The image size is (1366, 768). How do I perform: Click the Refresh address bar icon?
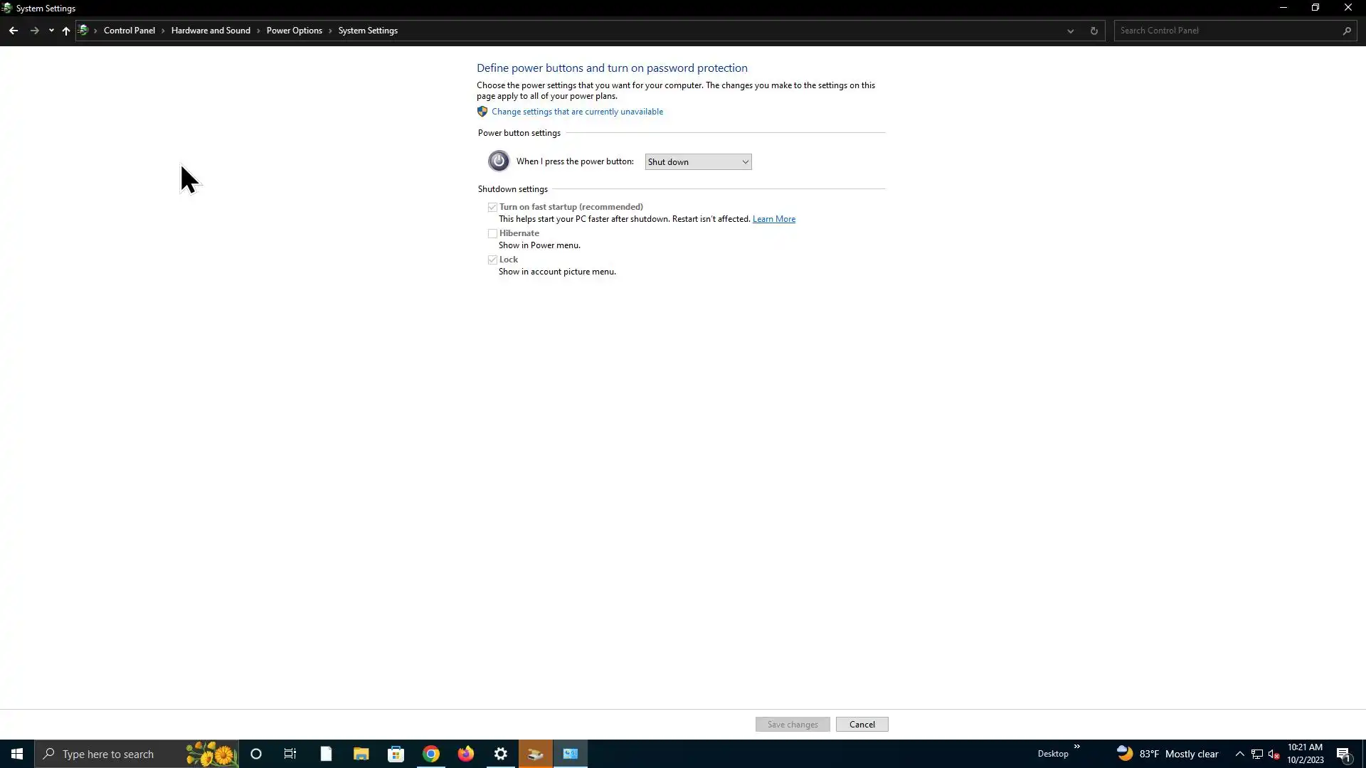1094,31
